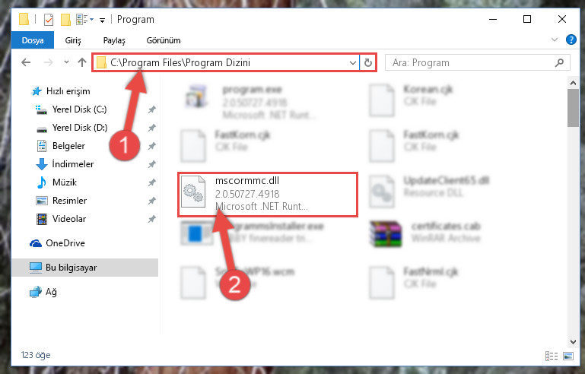585x374 pixels.
Task: Expand the ribbon with chevron
Action: [x=555, y=40]
